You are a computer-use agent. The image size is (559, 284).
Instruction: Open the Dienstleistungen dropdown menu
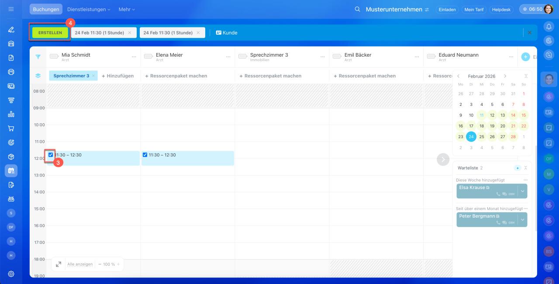pos(89,9)
